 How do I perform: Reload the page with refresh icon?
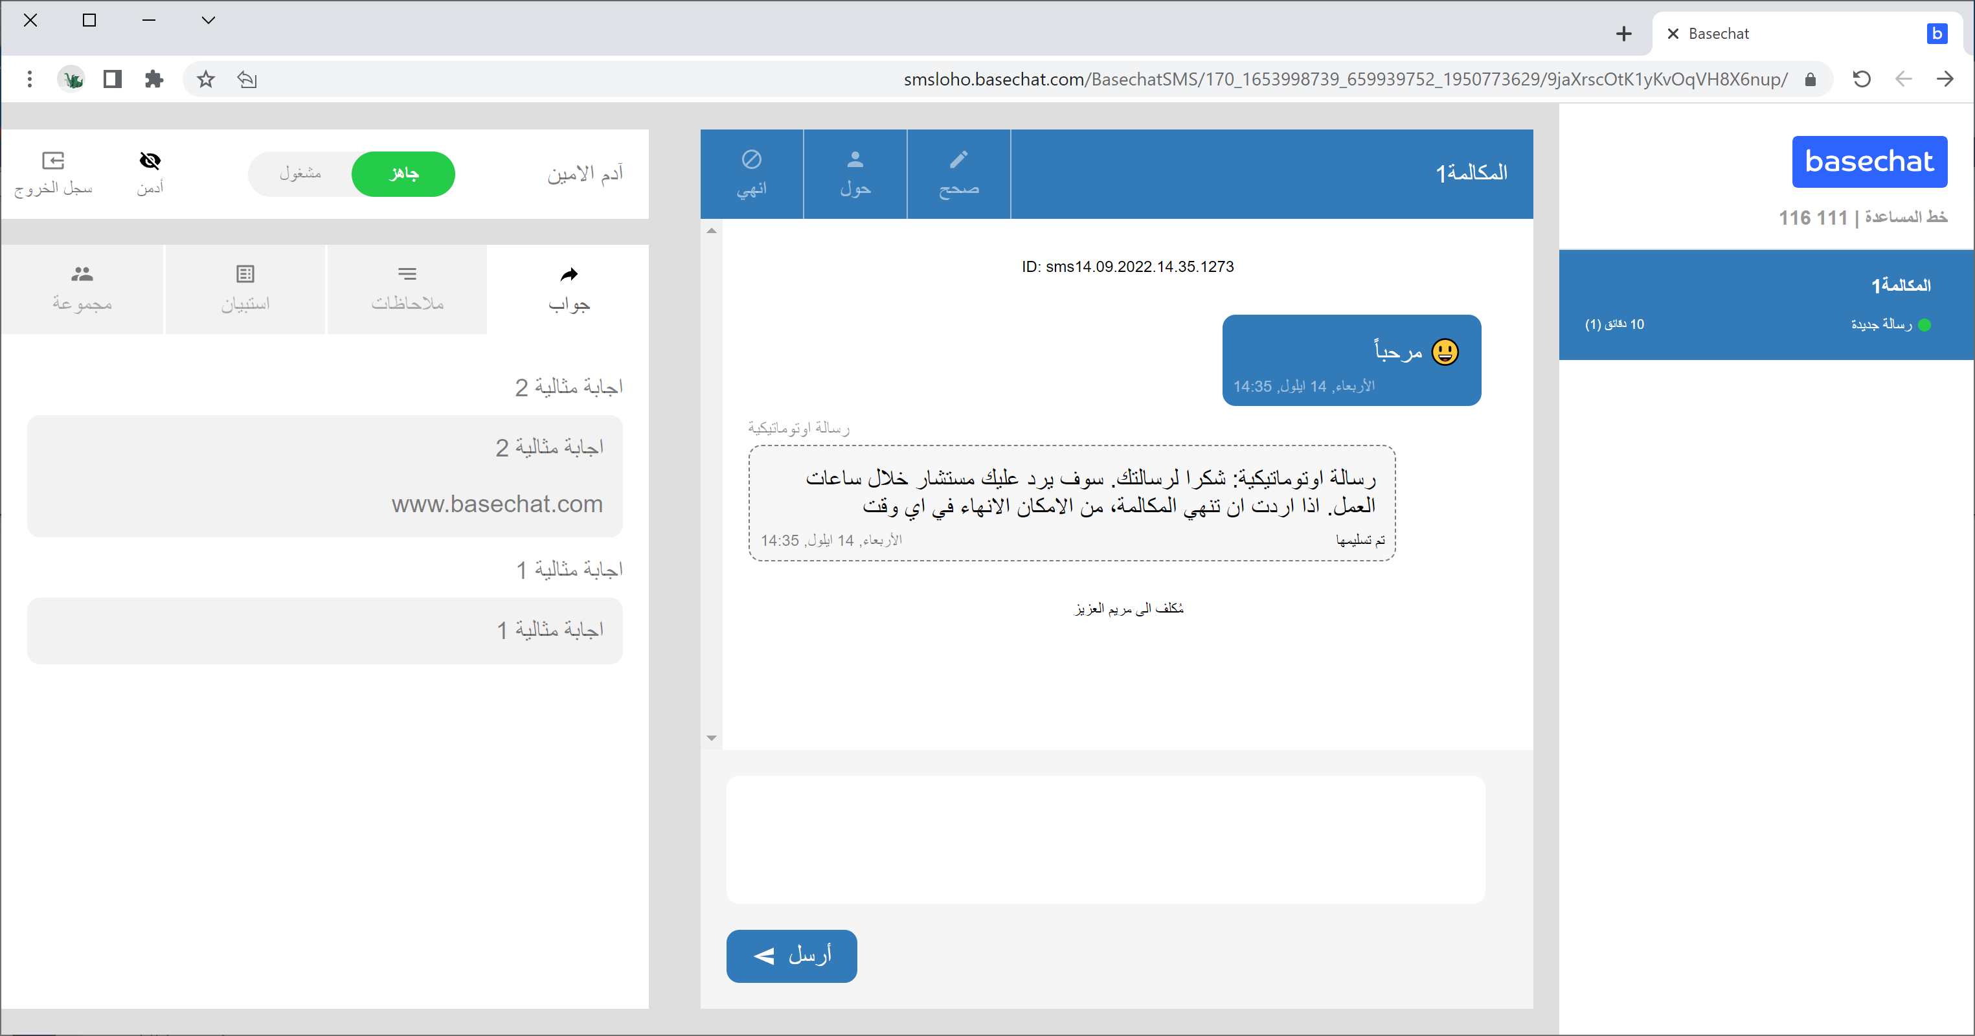[x=1862, y=79]
